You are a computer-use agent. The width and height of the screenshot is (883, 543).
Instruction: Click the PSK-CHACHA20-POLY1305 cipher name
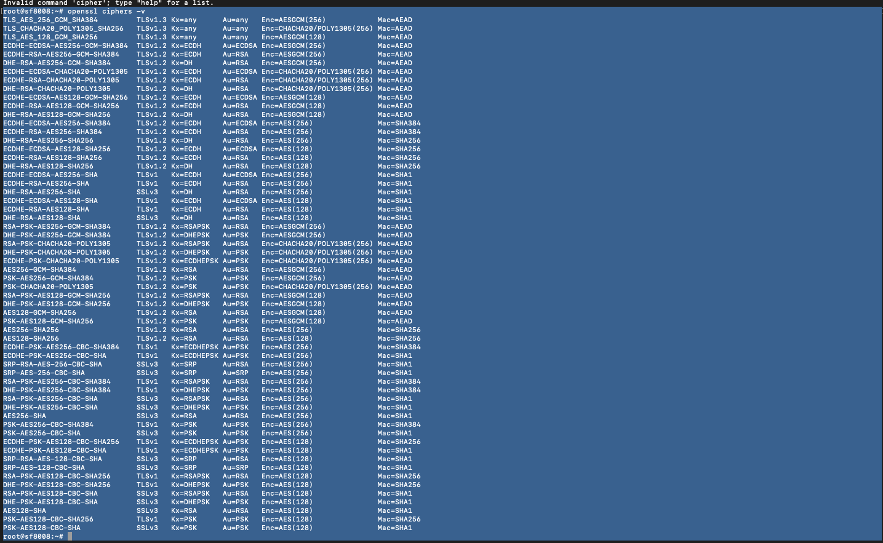click(x=48, y=287)
